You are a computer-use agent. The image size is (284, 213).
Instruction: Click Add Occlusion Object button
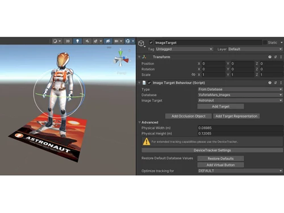[189, 116]
